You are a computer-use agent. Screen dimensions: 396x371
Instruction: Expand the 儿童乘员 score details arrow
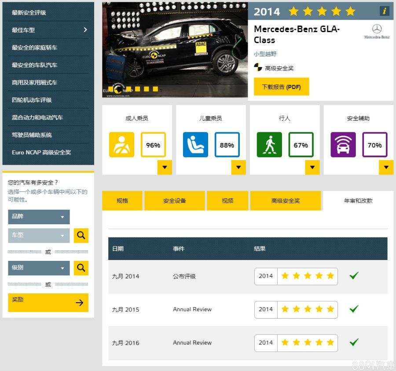(238, 167)
